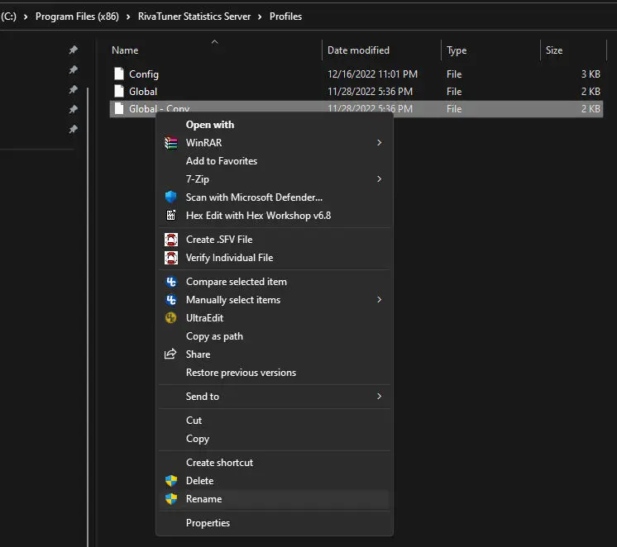This screenshot has height=547, width=617.
Task: Click the 3 KB size cell
Action: [x=591, y=74]
